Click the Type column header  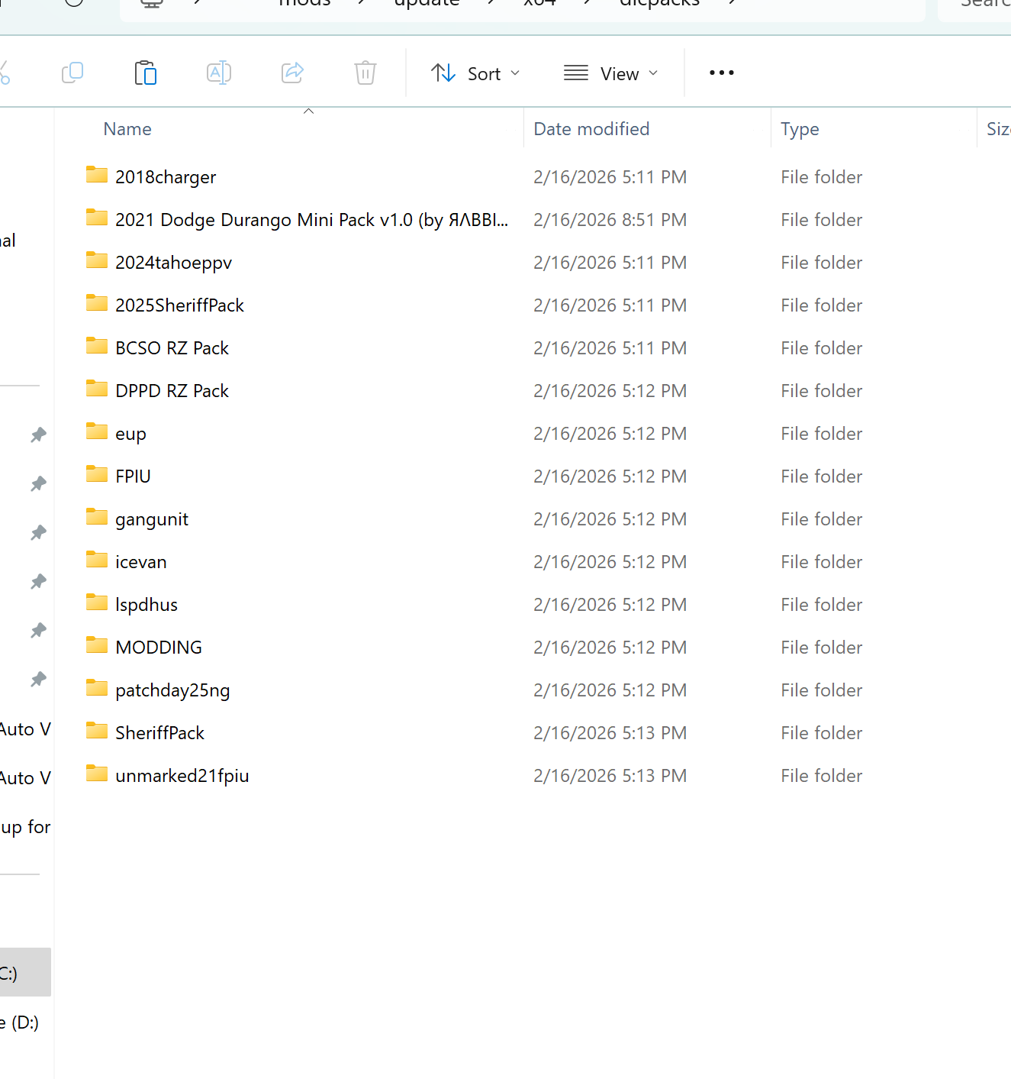(800, 129)
